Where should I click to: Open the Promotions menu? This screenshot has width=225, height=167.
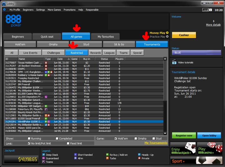[x=69, y=10]
